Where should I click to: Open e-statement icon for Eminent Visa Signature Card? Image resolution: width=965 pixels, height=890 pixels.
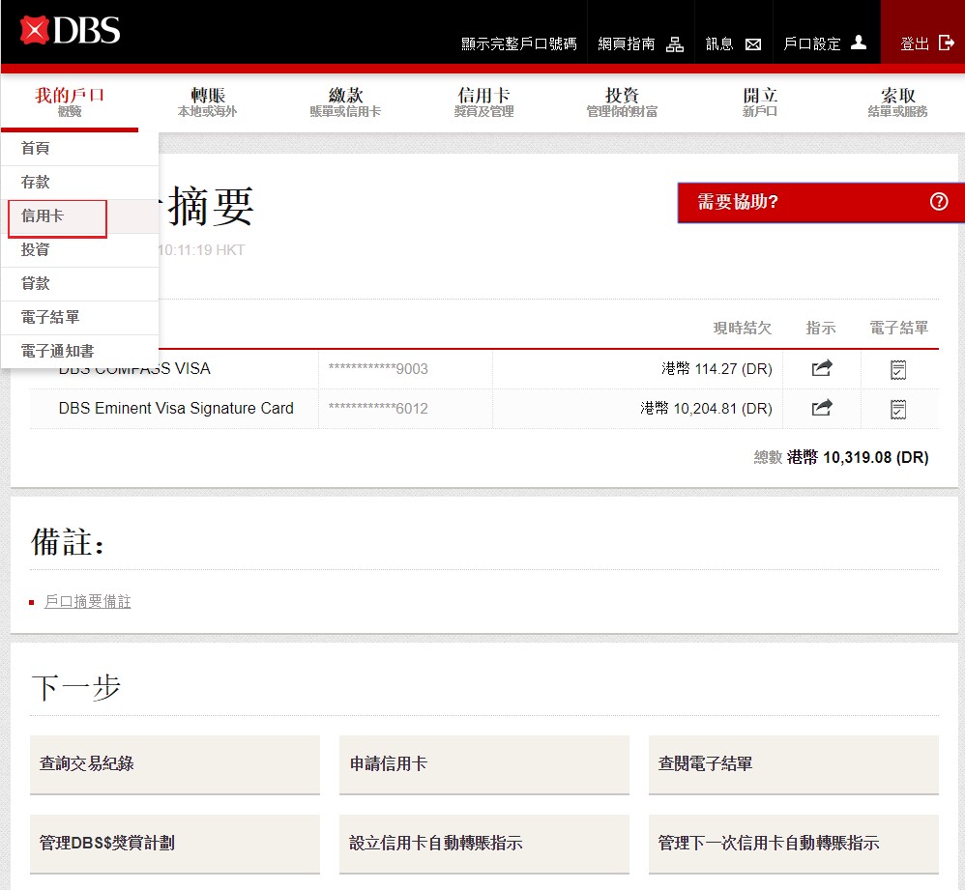898,409
